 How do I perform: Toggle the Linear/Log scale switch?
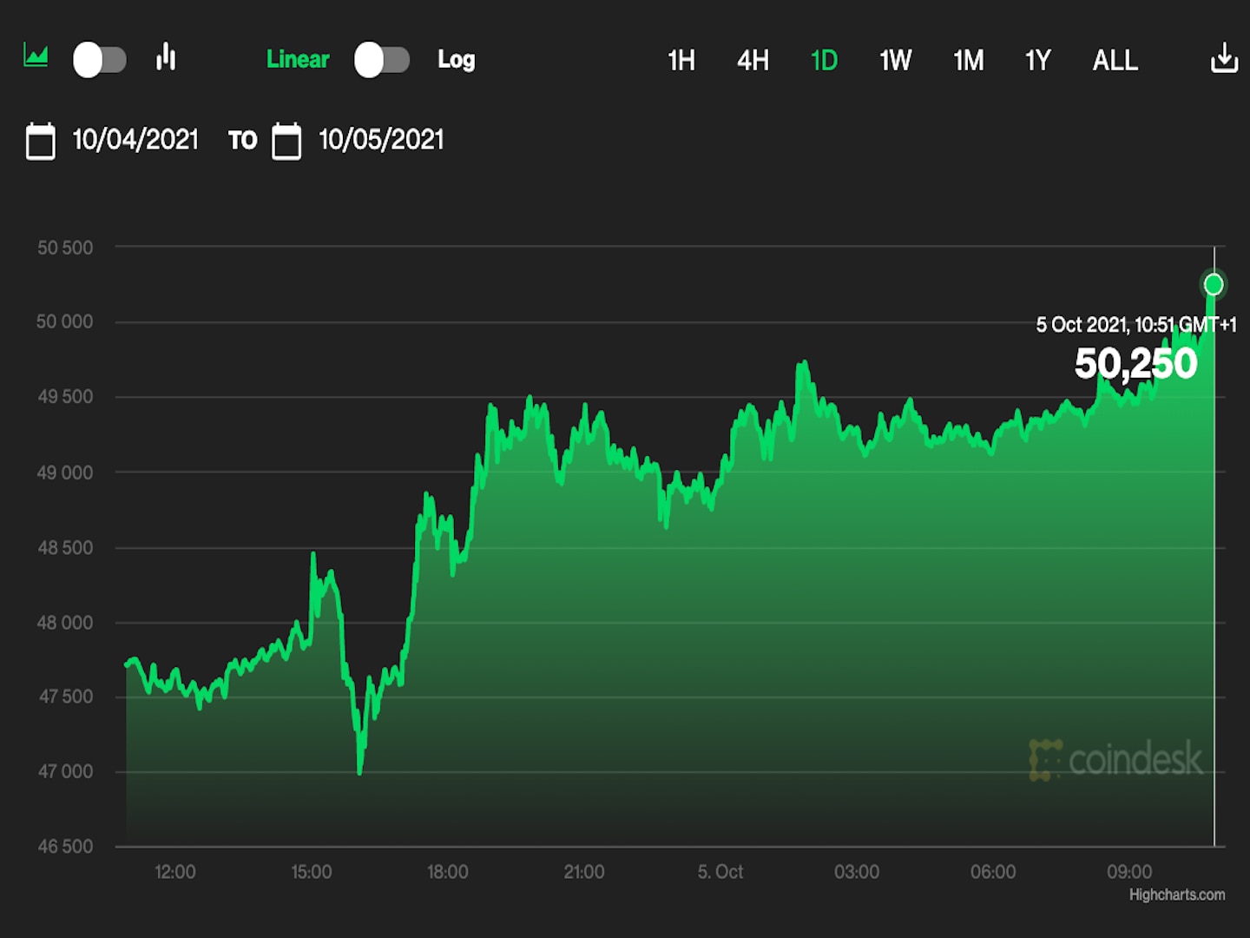tap(382, 60)
